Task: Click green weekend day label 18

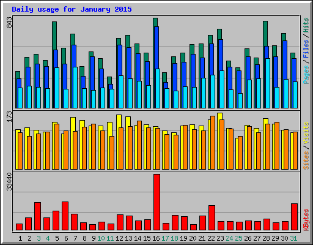Action: click(x=174, y=238)
